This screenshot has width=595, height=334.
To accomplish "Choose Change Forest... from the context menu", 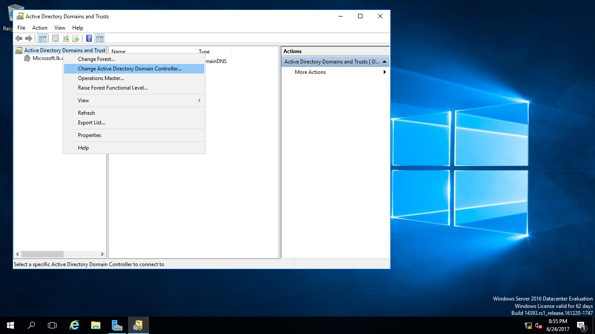I will [x=134, y=59].
